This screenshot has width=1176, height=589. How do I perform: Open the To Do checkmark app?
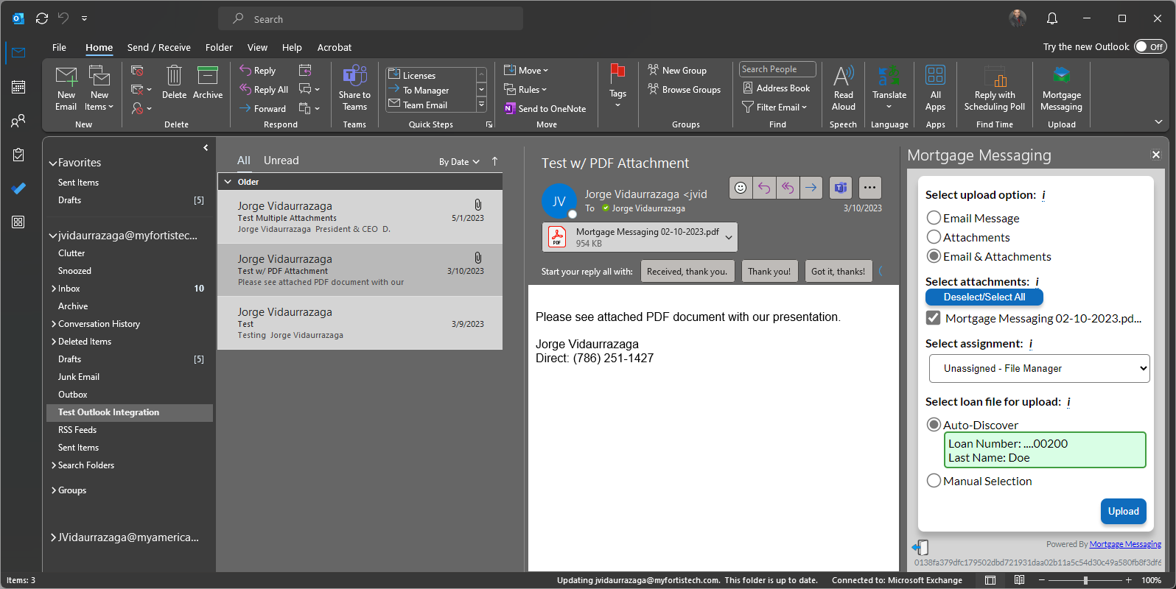point(18,188)
